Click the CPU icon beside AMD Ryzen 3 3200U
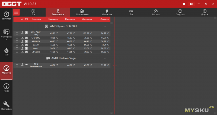This screenshot has width=217, height=115. point(46,26)
